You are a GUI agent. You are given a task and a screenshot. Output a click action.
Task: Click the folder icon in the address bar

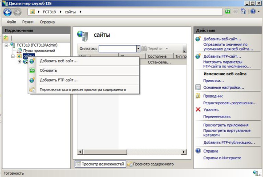(32, 12)
